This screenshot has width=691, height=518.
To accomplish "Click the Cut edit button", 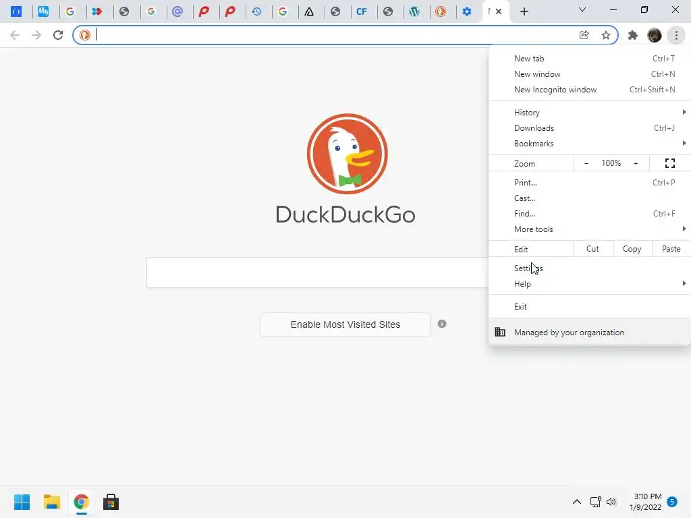I will 592,249.
